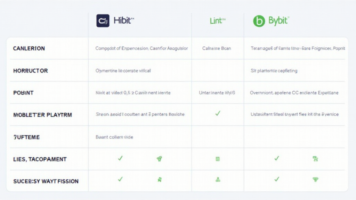Click the MOBLETER PLAYTRM row label
The height and width of the screenshot is (200, 356).
point(42,115)
